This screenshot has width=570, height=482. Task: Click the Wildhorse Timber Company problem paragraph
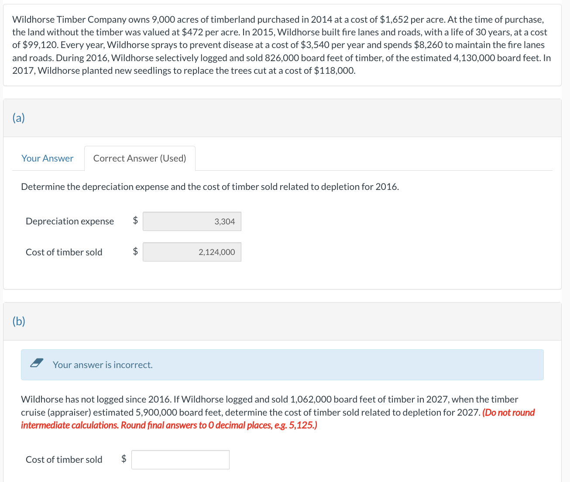pos(282,45)
